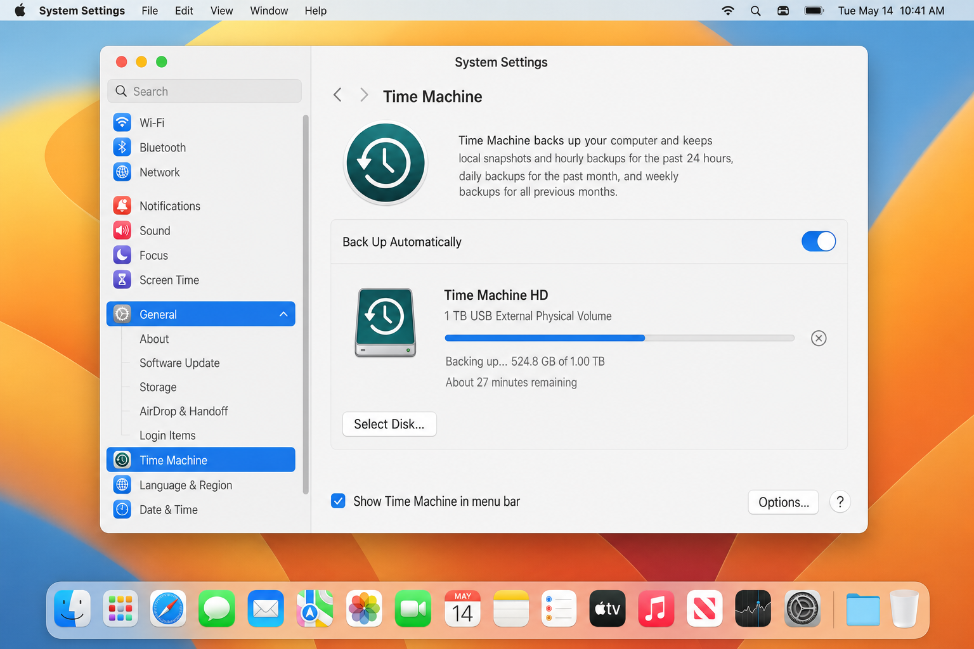Launch Safari from the Dock
This screenshot has height=649, width=974.
coord(168,608)
